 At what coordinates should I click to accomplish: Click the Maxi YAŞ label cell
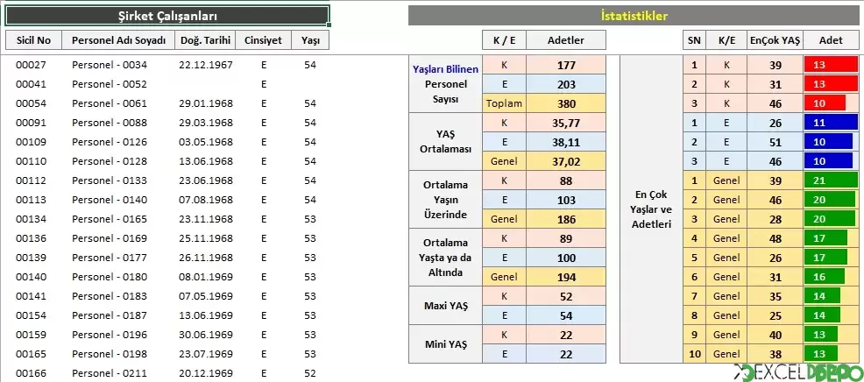445,306
